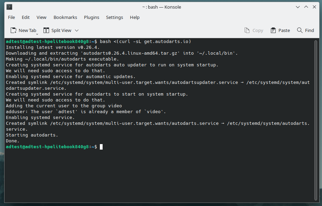Open the Edit menu
Screen dimensions: 322x206
[26, 18]
